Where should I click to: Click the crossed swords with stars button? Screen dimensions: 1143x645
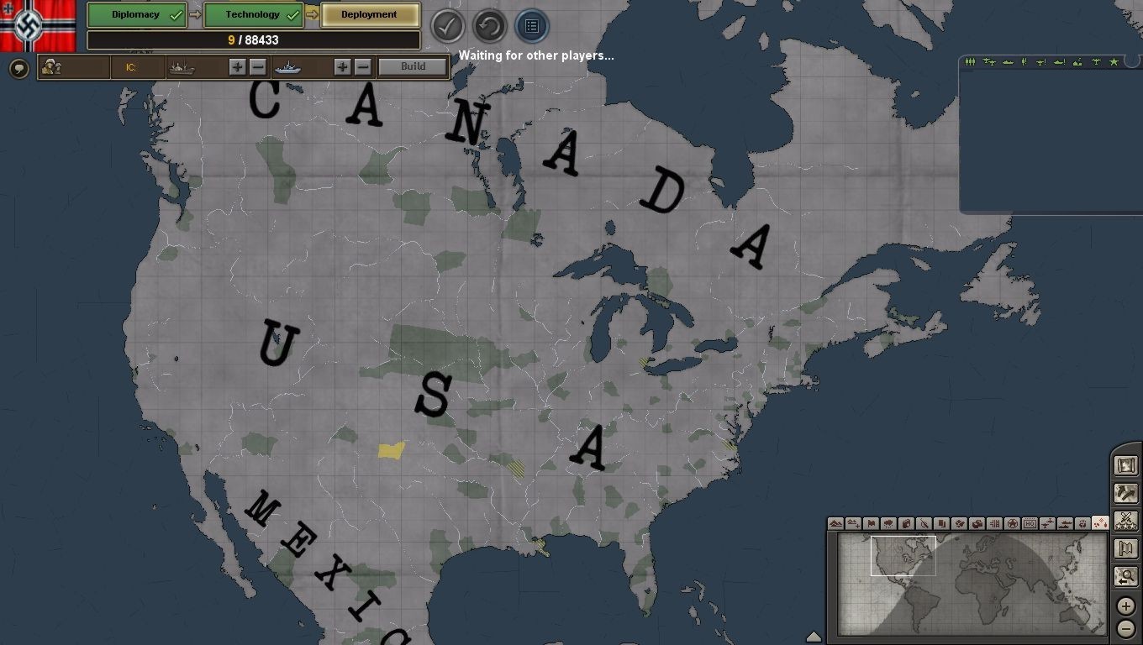tap(1125, 521)
